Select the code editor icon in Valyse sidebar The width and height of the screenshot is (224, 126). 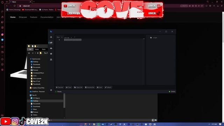click(x=51, y=43)
